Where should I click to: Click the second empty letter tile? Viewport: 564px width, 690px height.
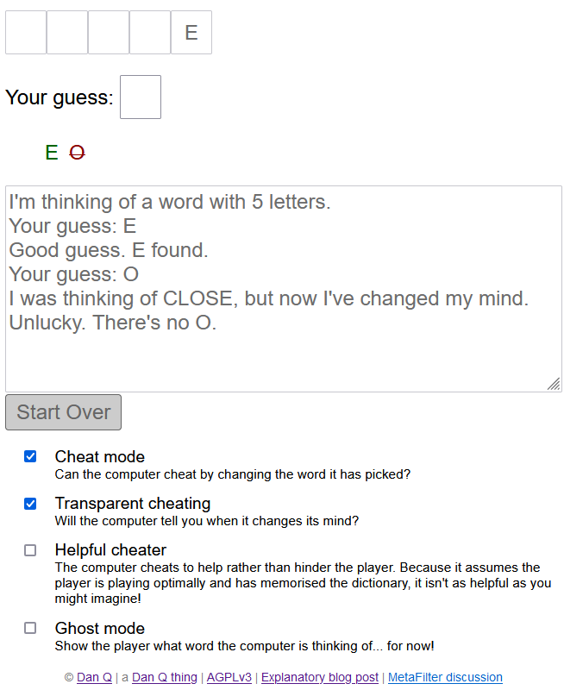tap(67, 33)
